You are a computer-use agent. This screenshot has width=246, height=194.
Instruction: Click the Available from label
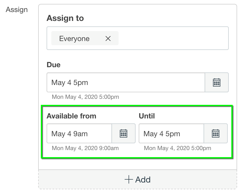click(71, 116)
